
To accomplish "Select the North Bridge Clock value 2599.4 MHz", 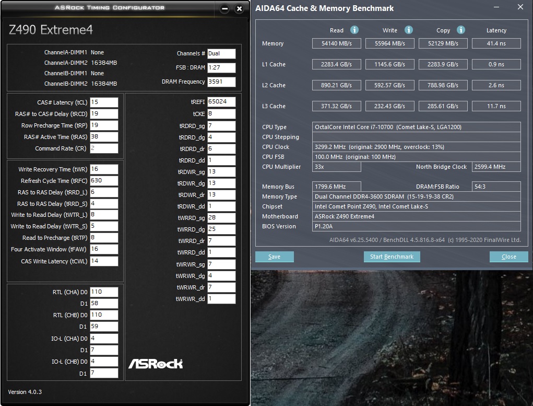I will (496, 167).
